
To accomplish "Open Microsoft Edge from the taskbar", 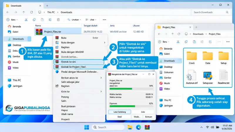I will point(138,127).
